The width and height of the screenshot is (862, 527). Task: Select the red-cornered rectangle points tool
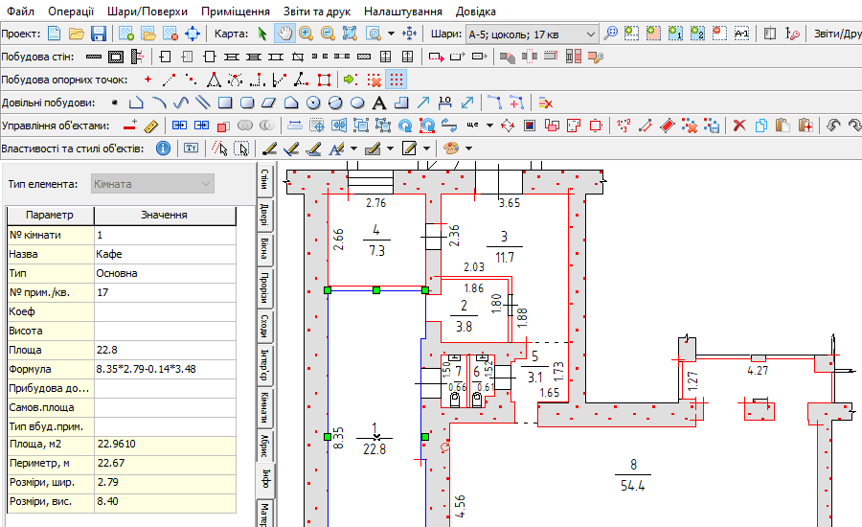324,80
